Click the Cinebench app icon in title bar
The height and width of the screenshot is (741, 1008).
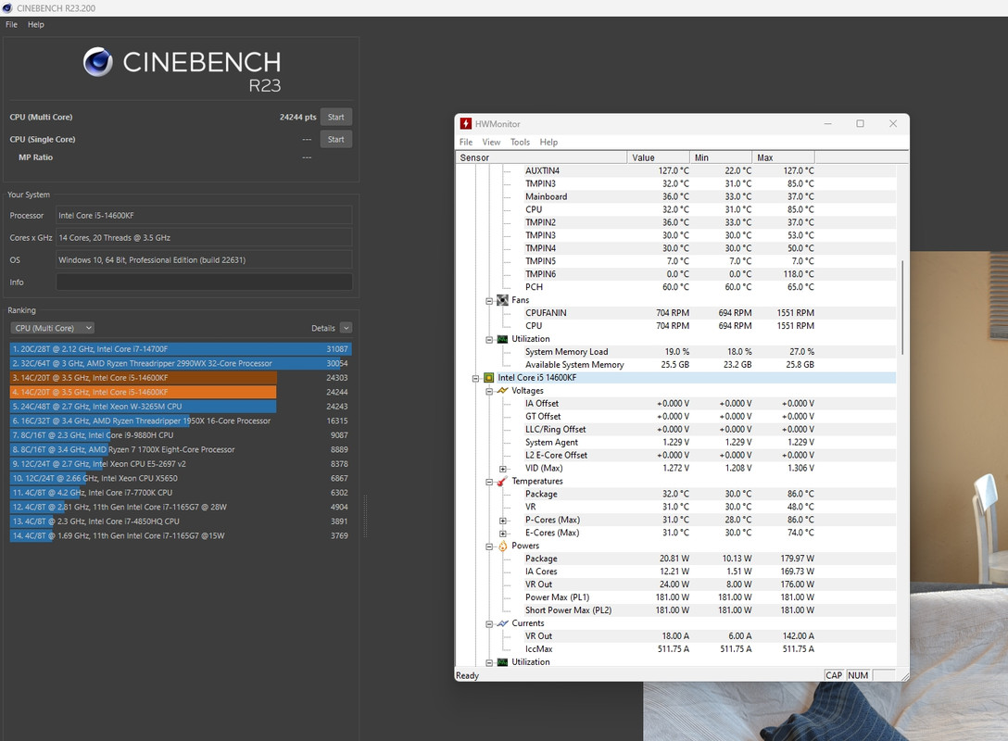[7, 8]
